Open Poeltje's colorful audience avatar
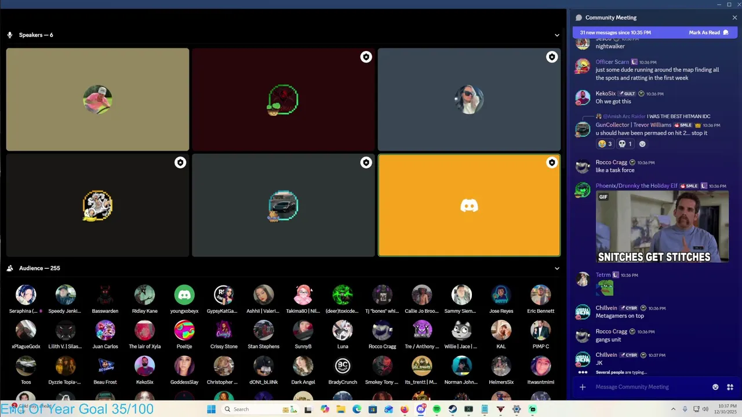The width and height of the screenshot is (742, 417). tap(184, 330)
